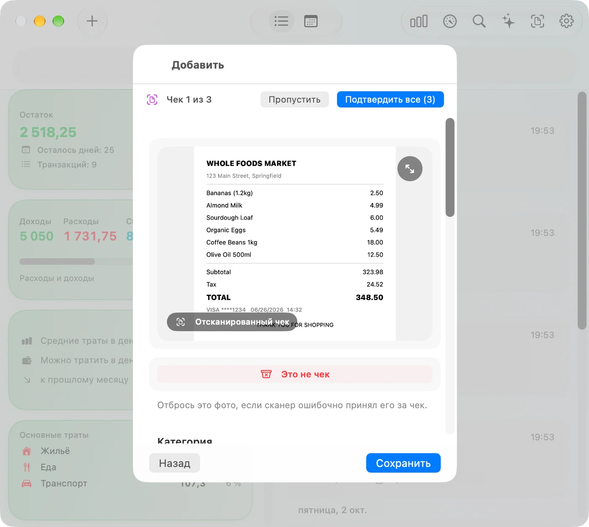
Task: Click the 'Расходы и доходы' label
Action: pyautogui.click(x=57, y=278)
